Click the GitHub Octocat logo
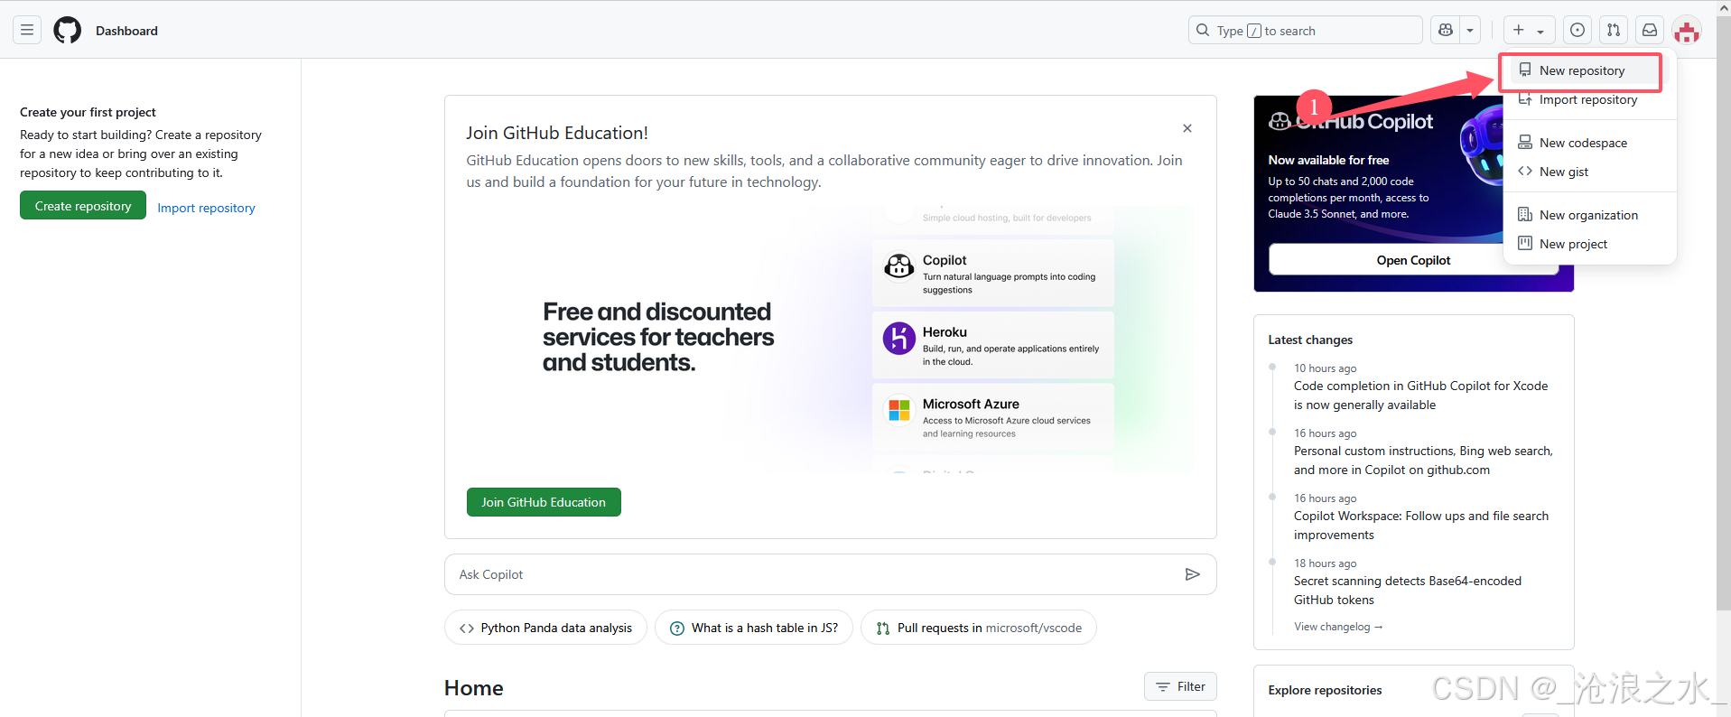Screen dimensions: 1731x717 point(68,31)
